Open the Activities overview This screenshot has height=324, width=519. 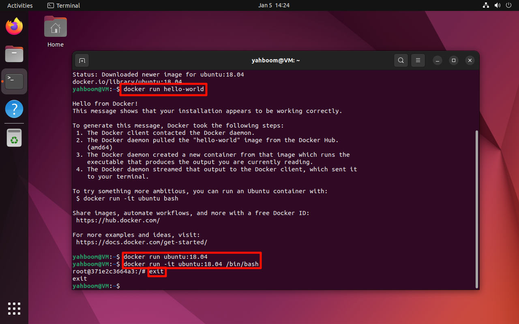(20, 5)
